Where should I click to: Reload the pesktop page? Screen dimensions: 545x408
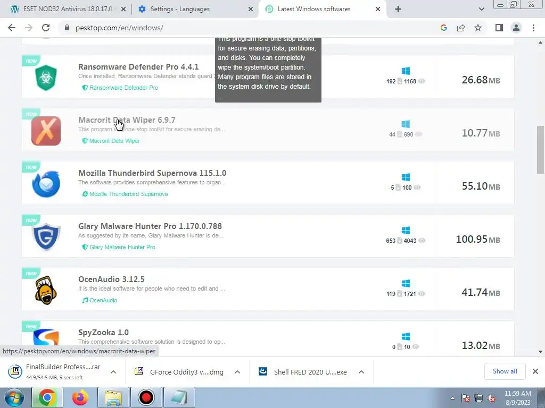pyautogui.click(x=46, y=28)
